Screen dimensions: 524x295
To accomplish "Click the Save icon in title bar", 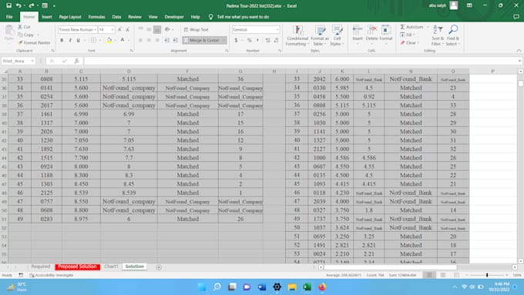I will (x=9, y=5).
